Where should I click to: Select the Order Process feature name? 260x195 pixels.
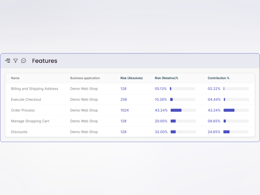click(x=23, y=110)
